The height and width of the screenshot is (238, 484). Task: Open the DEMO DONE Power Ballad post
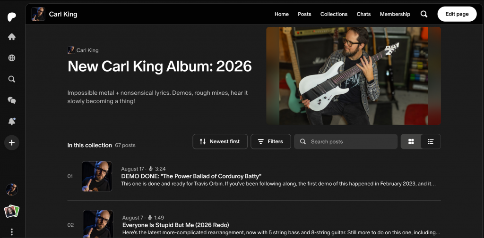191,176
